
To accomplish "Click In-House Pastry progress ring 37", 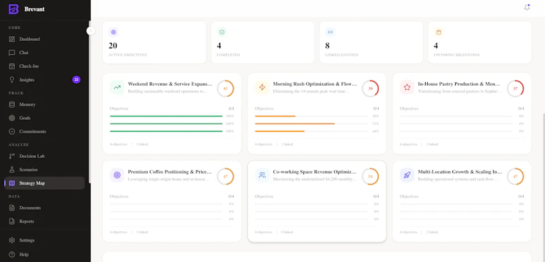I will (516, 88).
